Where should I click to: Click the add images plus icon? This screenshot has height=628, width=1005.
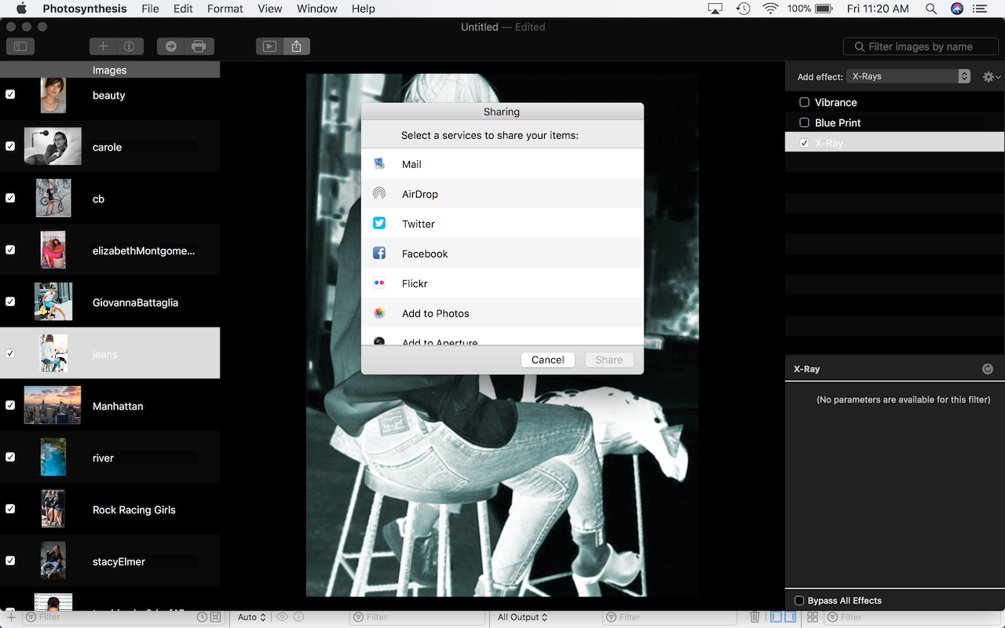pos(103,46)
